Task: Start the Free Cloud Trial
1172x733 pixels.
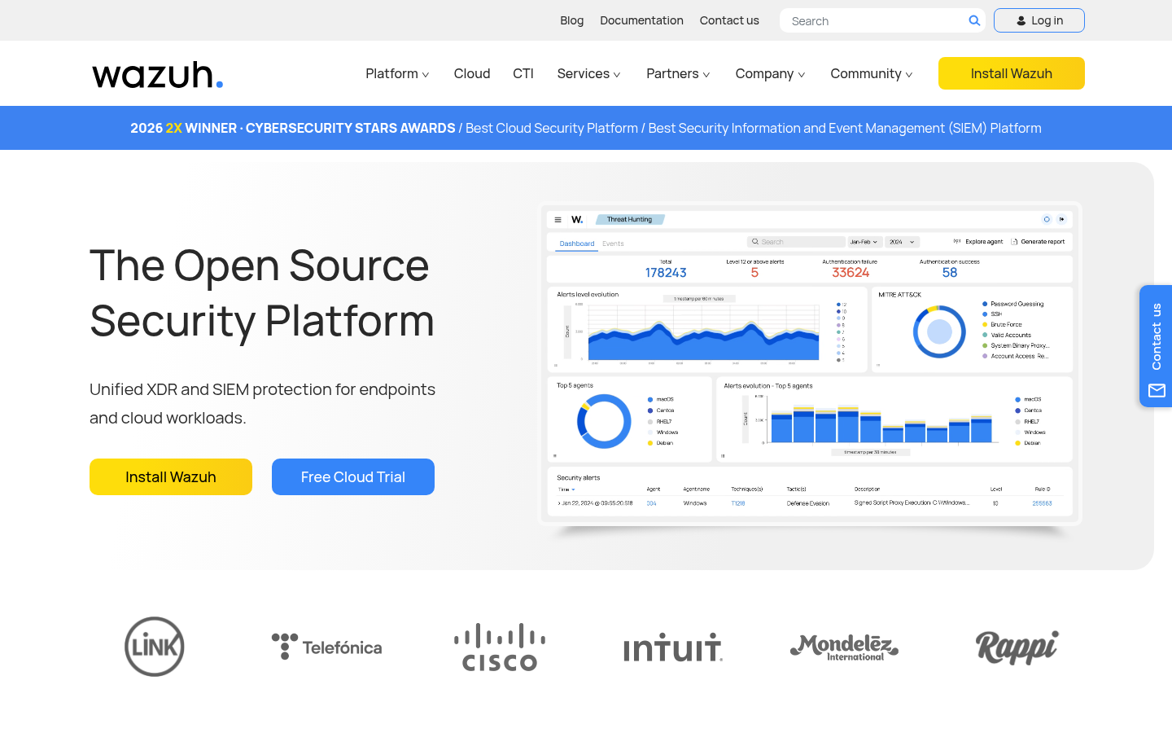Action: coord(353,476)
